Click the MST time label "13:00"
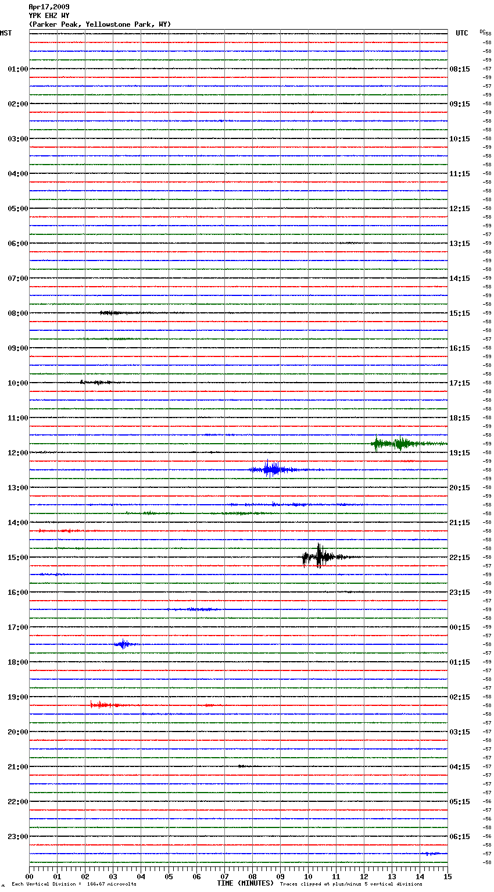The width and height of the screenshot is (494, 892). tap(18, 488)
